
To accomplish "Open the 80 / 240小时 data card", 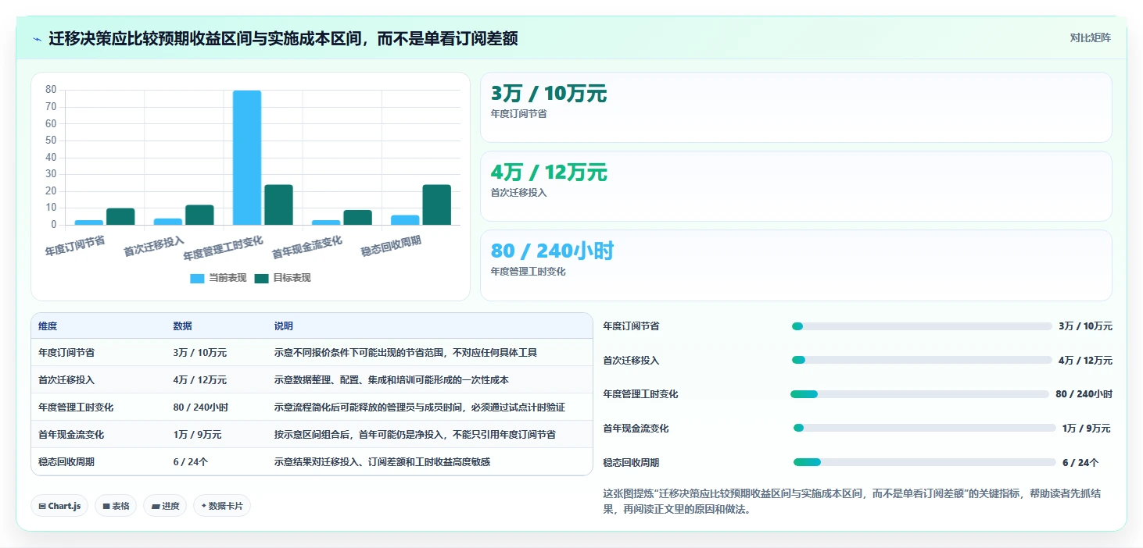I will pyautogui.click(x=796, y=265).
